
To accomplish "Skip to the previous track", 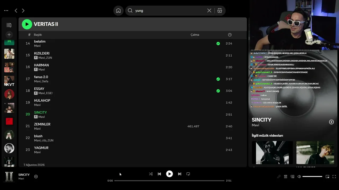I will [x=159, y=174].
